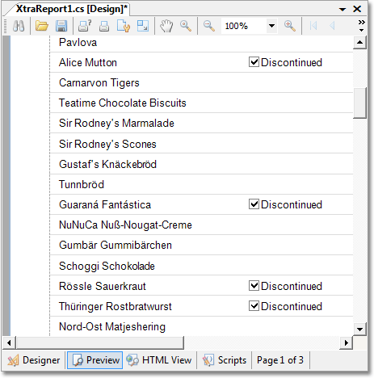This screenshot has height=378, width=374.
Task: Switch to the Designer tab
Action: 34,360
